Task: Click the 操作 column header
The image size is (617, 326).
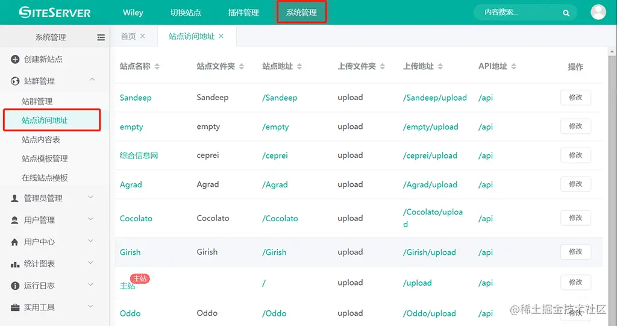Action: coord(575,67)
